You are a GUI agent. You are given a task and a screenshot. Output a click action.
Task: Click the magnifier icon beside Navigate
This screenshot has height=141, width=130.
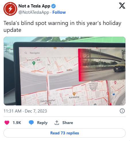click(26, 53)
